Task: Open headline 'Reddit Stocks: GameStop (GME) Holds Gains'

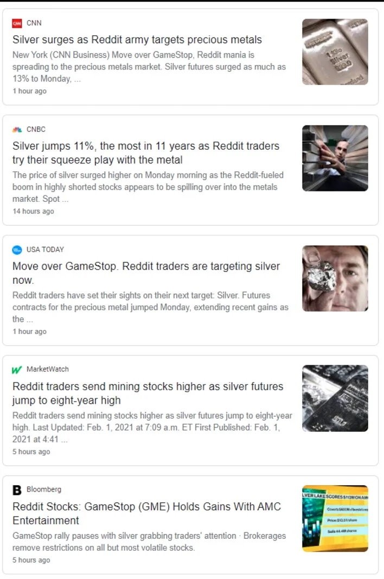Action: 146,513
